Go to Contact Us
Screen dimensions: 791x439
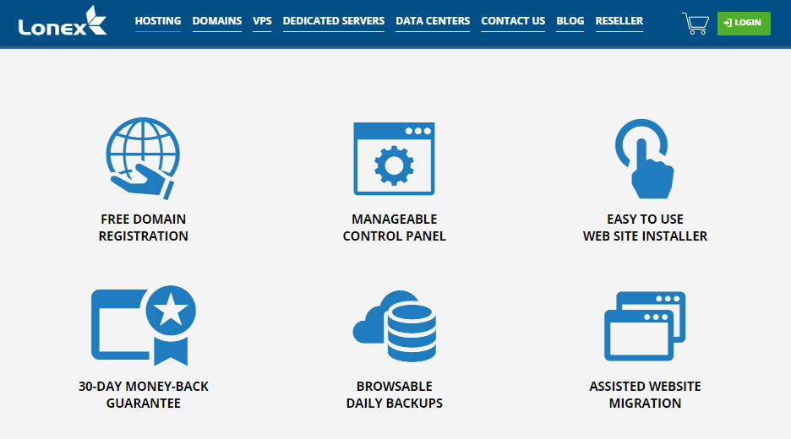coord(513,21)
